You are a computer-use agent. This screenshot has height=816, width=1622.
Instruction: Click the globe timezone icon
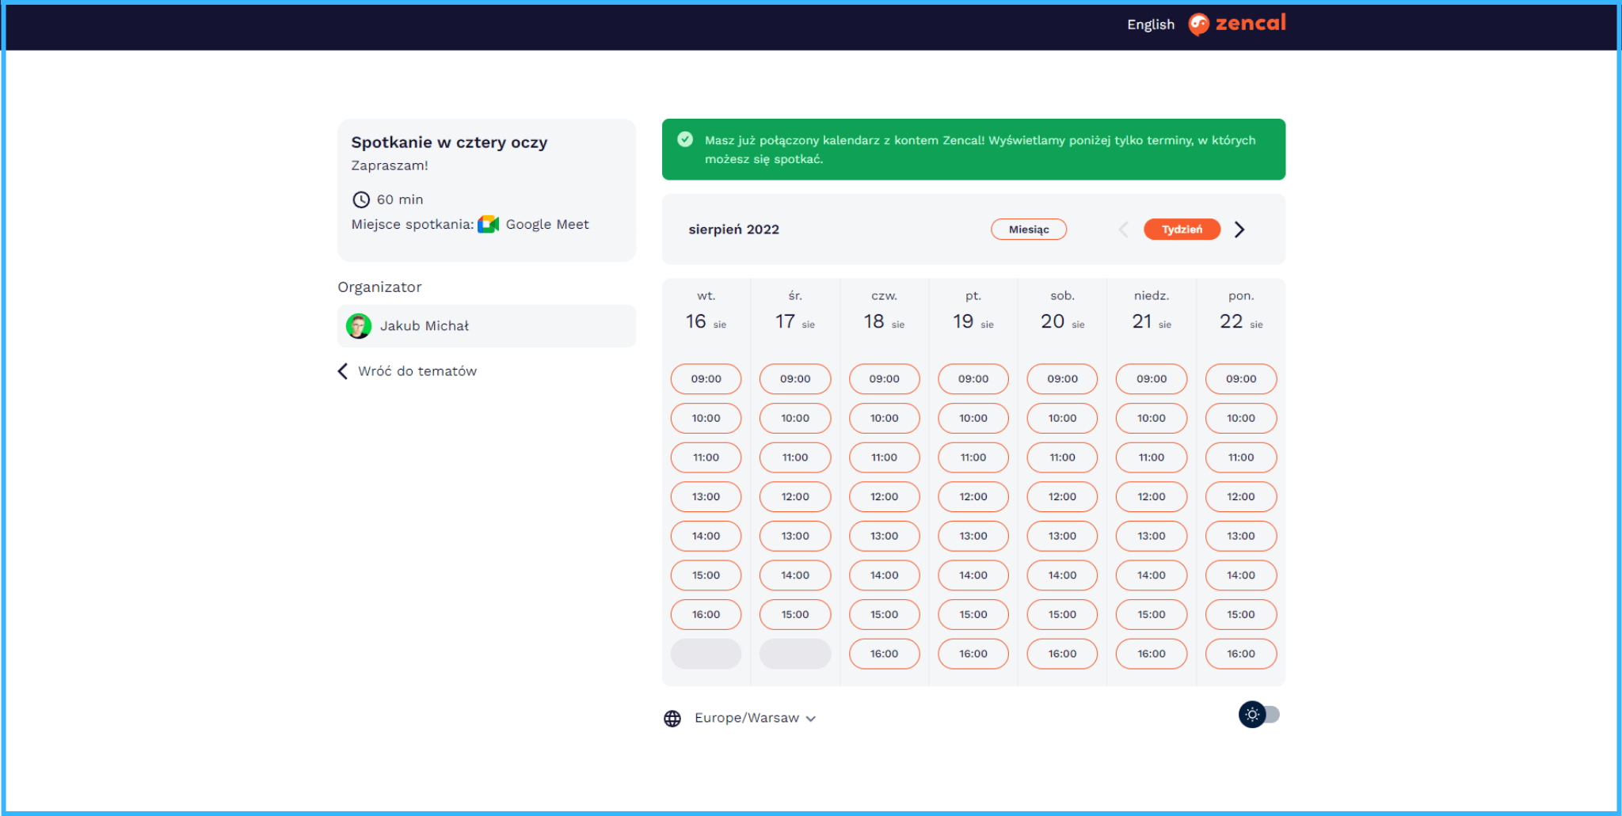[672, 719]
